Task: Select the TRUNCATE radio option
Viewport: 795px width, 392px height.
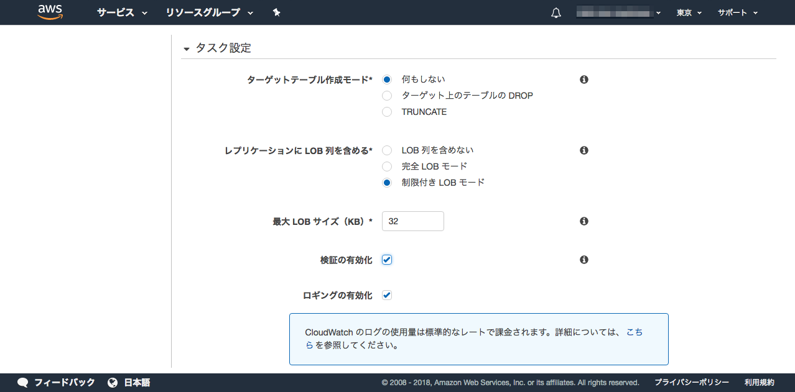Action: pos(387,112)
